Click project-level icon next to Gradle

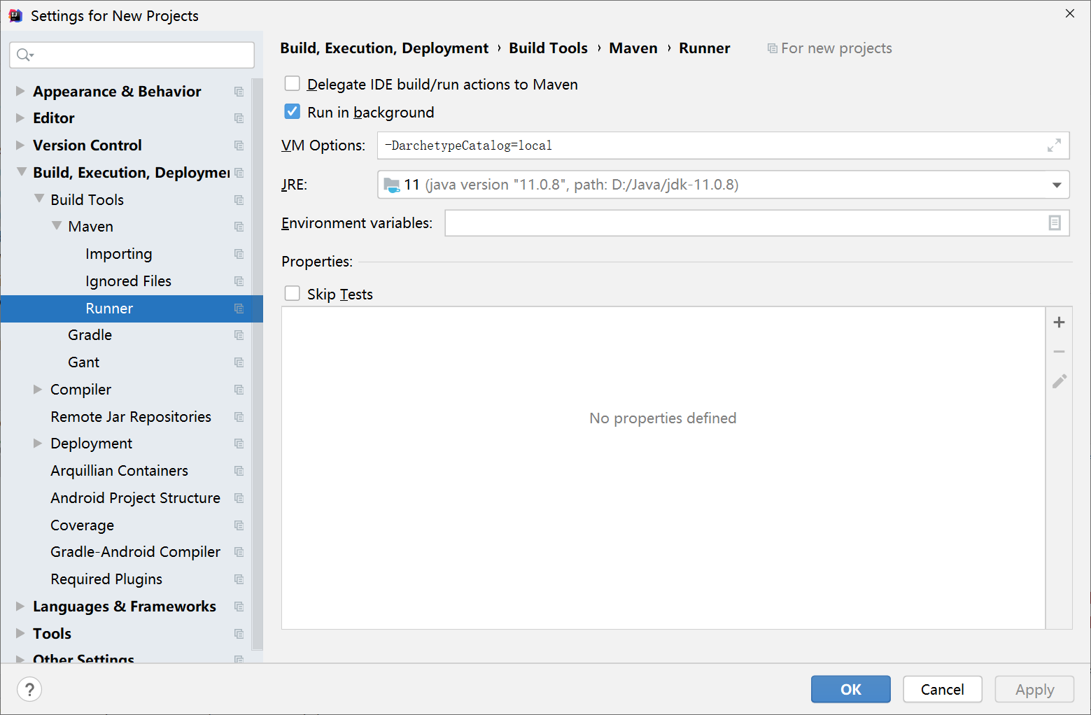[239, 335]
